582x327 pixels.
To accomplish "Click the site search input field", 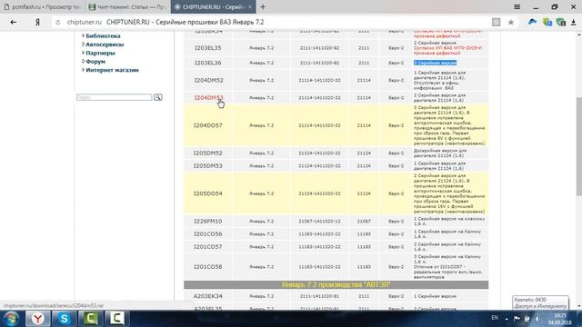I will pyautogui.click(x=114, y=97).
